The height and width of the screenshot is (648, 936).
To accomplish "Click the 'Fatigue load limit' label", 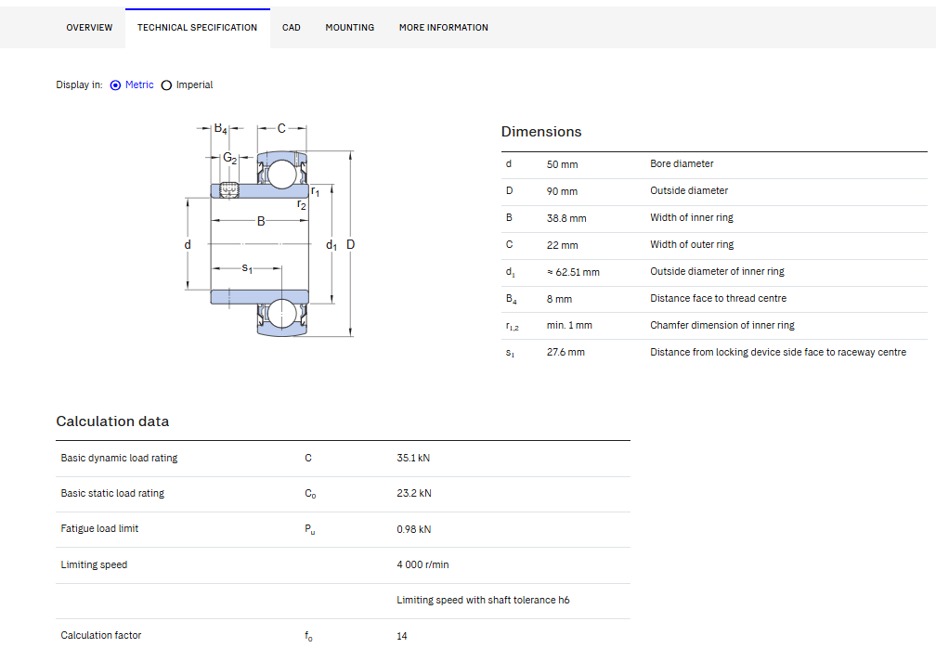I will click(x=99, y=528).
